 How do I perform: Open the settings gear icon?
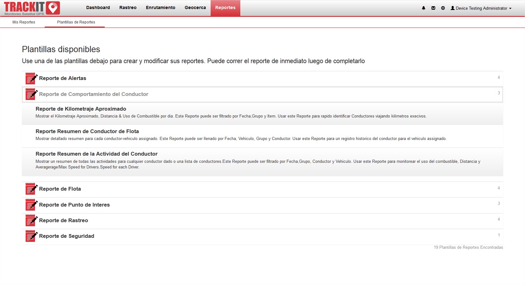tap(443, 8)
